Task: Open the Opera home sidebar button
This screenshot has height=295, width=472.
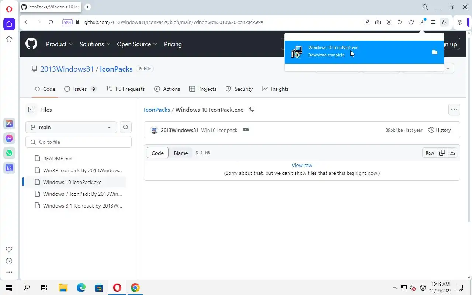Action: [9, 24]
